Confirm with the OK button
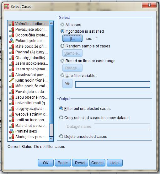The image size is (160, 174). pyautogui.click(x=45, y=163)
